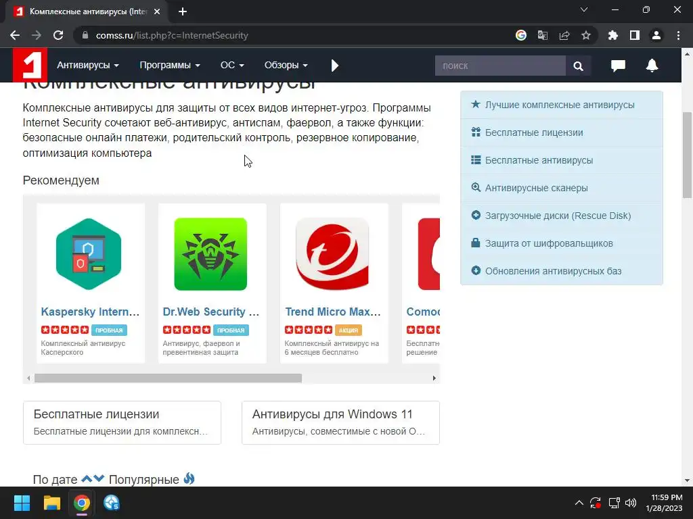Open notifications bell icon
The image size is (693, 519).
[652, 66]
